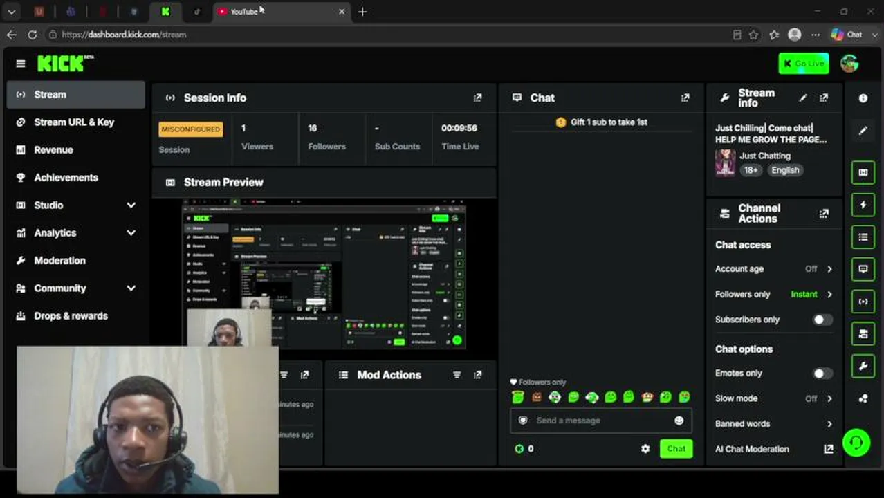The width and height of the screenshot is (884, 498).
Task: Open chat settings gear icon
Action: tap(645, 449)
